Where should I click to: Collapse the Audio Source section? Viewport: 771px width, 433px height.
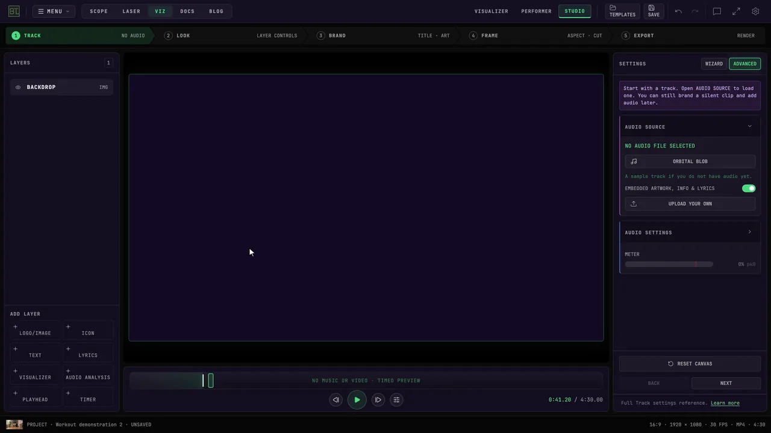(x=690, y=127)
